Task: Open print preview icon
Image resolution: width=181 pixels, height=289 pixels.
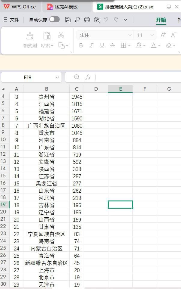Action: pyautogui.click(x=97, y=20)
